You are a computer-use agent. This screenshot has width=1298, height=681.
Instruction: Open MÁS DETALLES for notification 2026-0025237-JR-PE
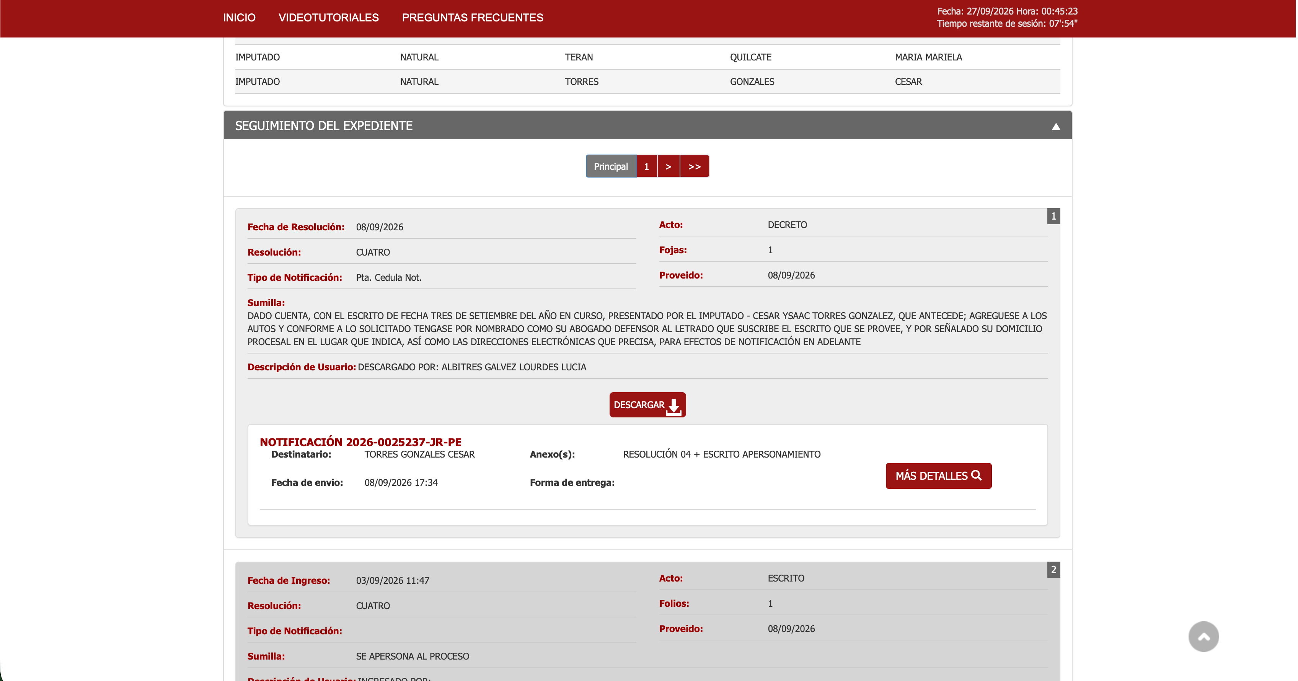pos(938,476)
